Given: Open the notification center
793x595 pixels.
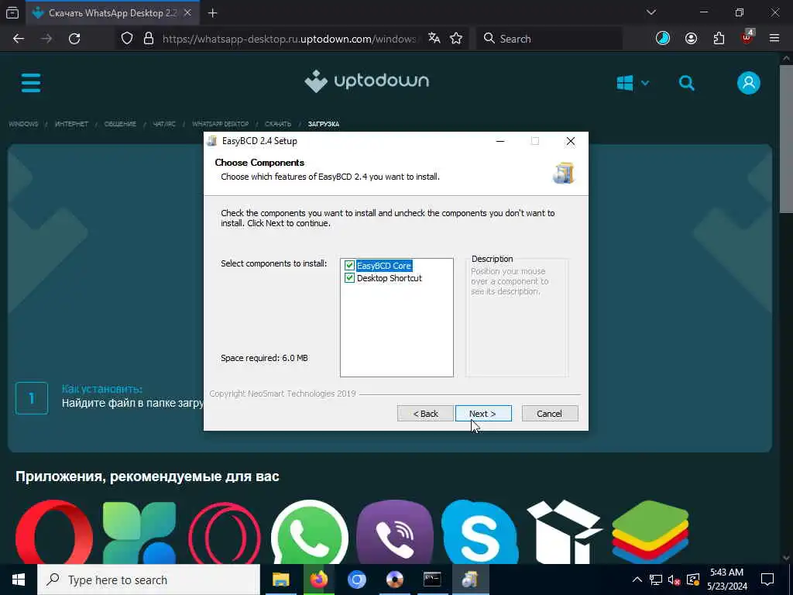Looking at the screenshot, I should (767, 580).
